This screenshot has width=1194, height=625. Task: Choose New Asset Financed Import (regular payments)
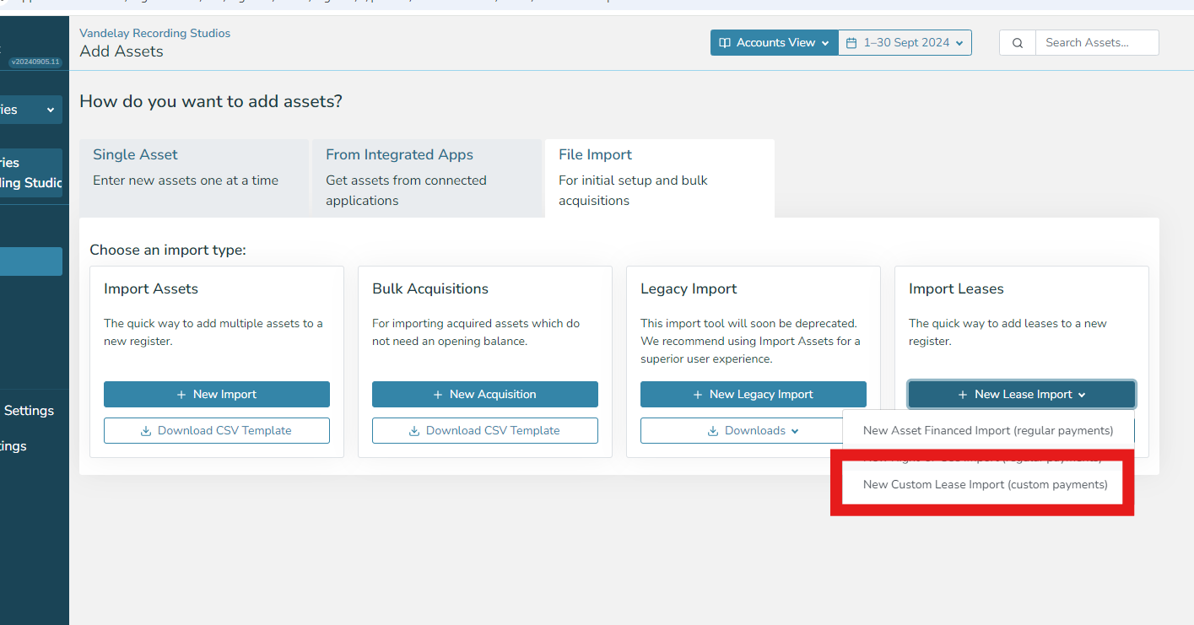pyautogui.click(x=988, y=430)
